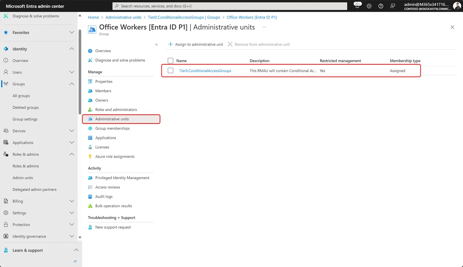Tick the select-all checkbox in header row
This screenshot has height=267, width=463.
tap(171, 61)
